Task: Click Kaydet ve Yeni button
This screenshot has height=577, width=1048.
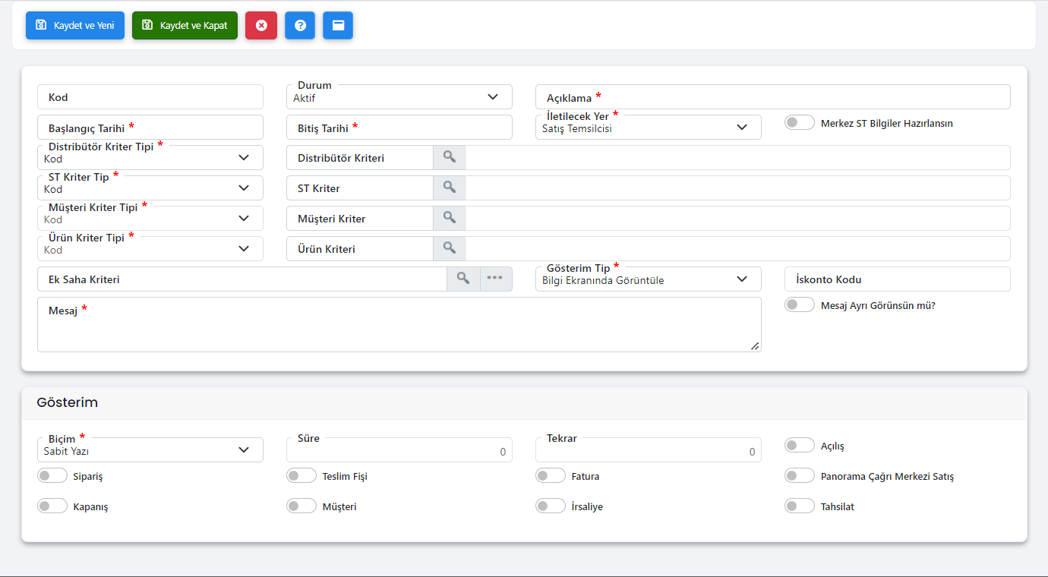Action: tap(75, 25)
